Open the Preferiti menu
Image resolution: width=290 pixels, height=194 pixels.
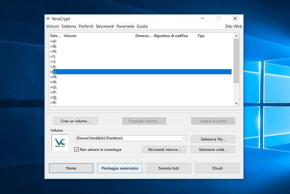point(86,26)
